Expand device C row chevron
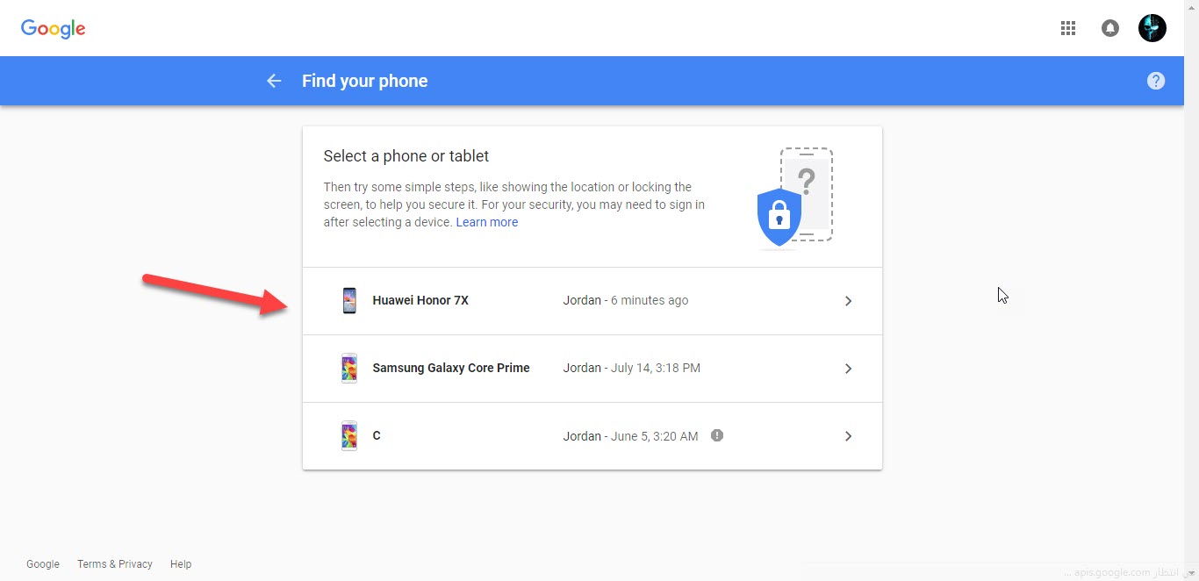This screenshot has height=581, width=1199. click(848, 436)
